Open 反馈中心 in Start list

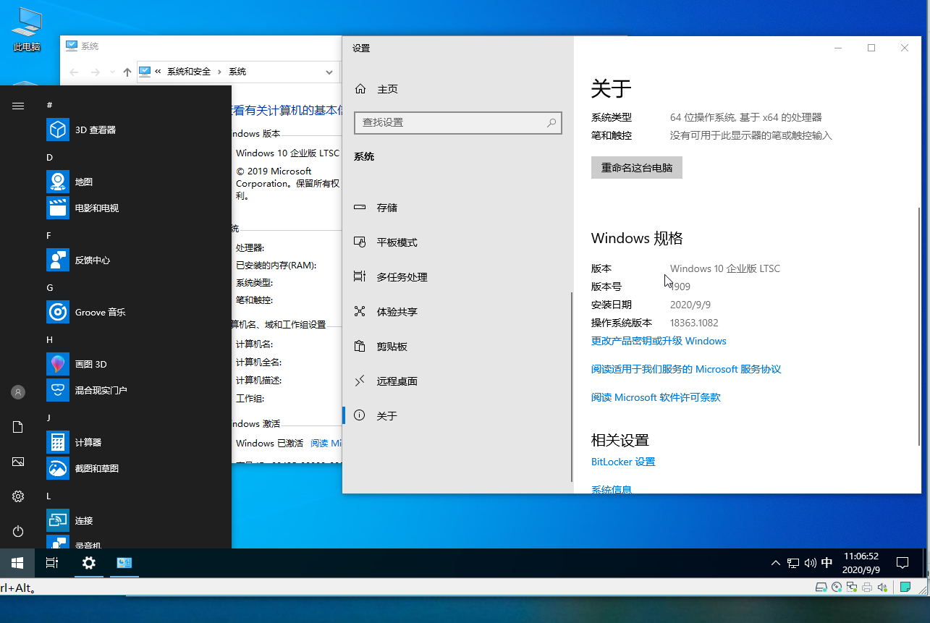[x=138, y=260]
